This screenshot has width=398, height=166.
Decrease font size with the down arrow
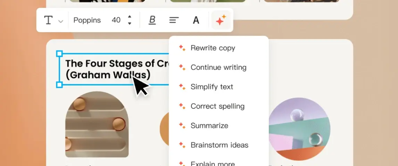pyautogui.click(x=130, y=24)
